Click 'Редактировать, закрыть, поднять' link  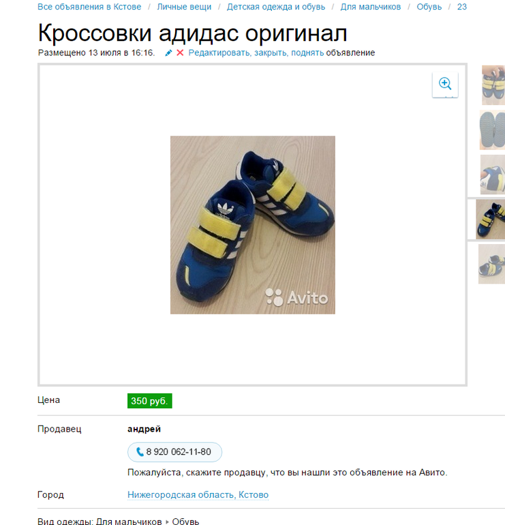(256, 53)
